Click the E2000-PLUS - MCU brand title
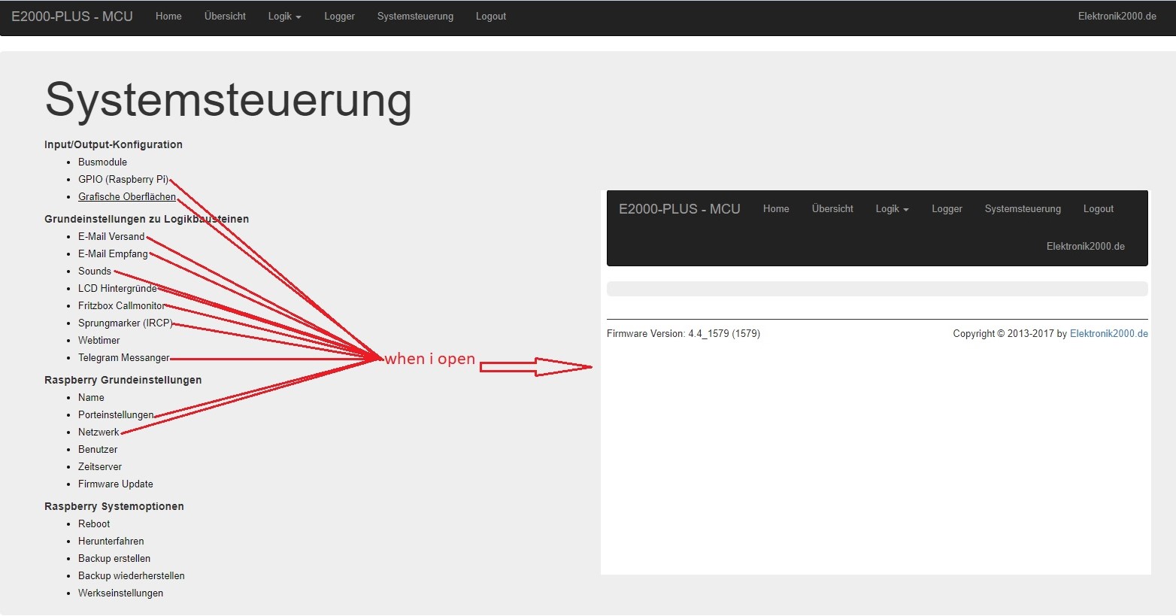The height and width of the screenshot is (616, 1176). point(72,17)
